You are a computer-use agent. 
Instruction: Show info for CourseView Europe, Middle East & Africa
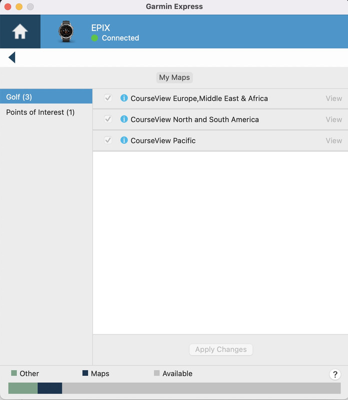click(x=124, y=98)
